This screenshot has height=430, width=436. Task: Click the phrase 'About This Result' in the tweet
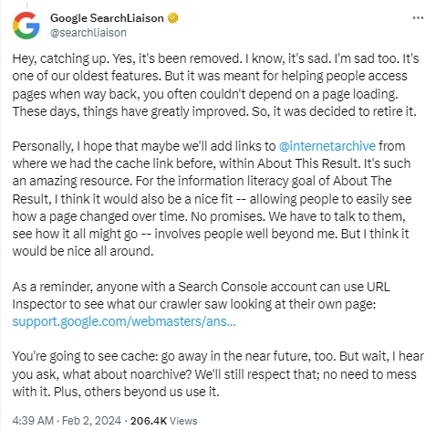pyautogui.click(x=309, y=163)
